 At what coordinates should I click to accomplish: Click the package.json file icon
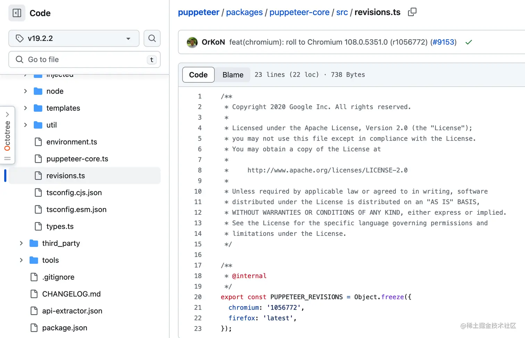34,328
